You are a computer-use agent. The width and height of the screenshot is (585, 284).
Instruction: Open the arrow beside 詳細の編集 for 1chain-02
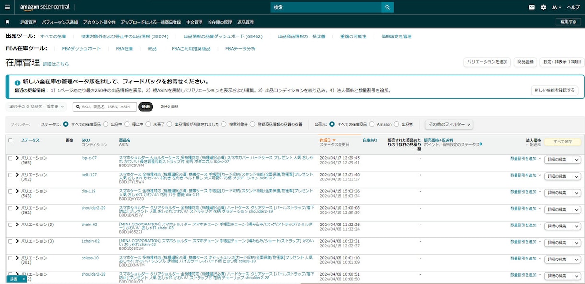[x=577, y=243]
